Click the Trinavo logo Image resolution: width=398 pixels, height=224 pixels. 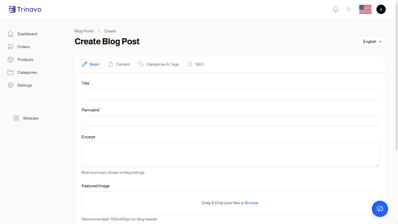pyautogui.click(x=25, y=9)
